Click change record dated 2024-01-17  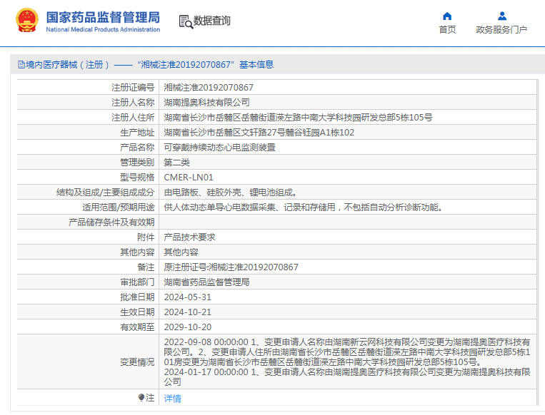[347, 376]
